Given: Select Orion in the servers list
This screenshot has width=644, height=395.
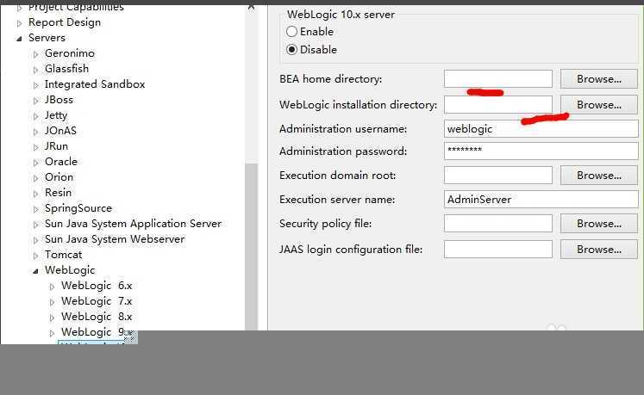Looking at the screenshot, I should (x=59, y=177).
